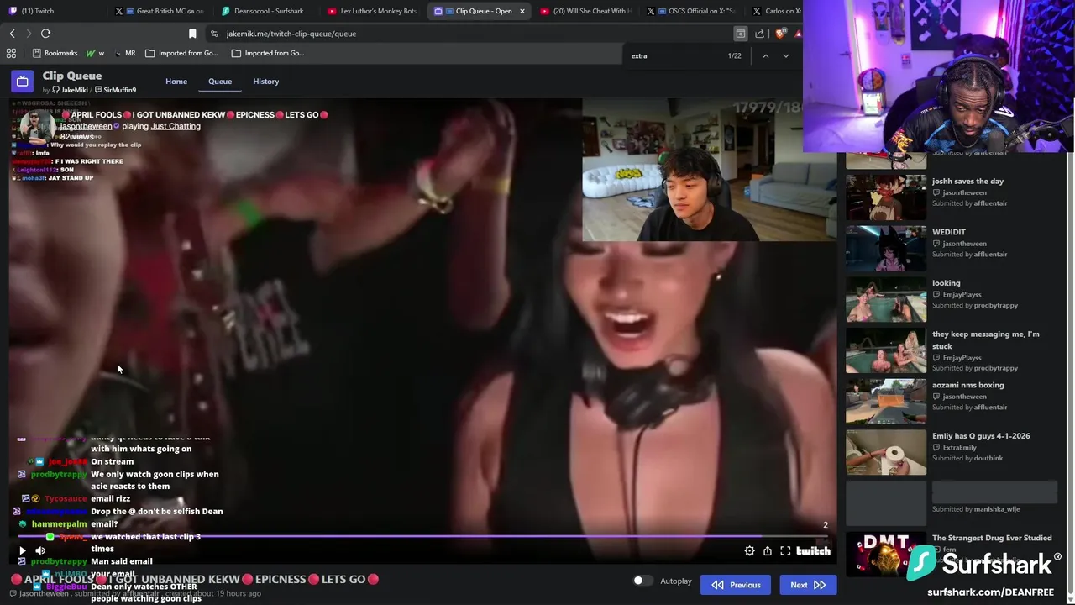
Task: Open the picture-in-picture address bar icon
Action: point(740,34)
